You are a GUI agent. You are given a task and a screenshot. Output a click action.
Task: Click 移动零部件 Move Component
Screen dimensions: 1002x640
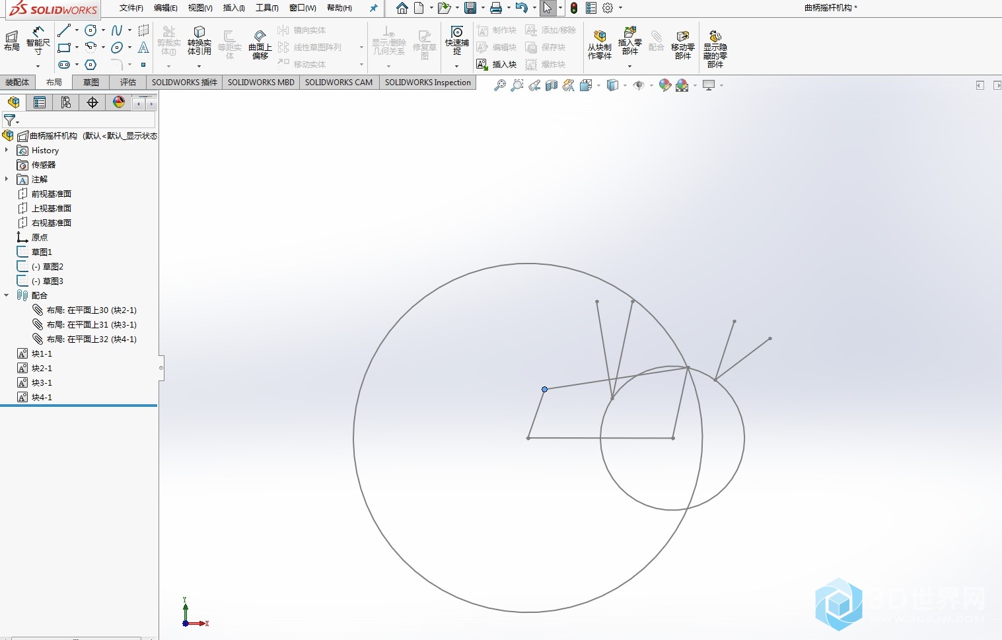[x=683, y=45]
